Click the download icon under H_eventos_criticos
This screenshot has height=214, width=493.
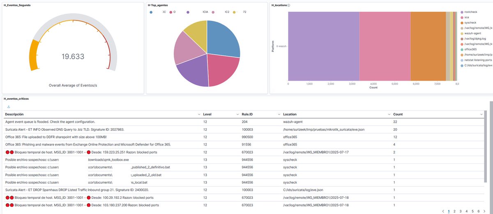(x=9, y=106)
